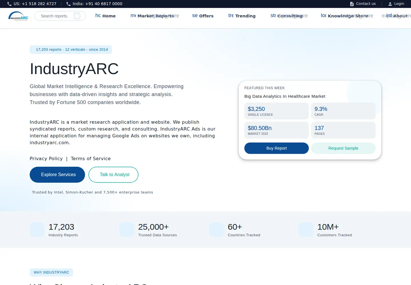The image size is (411, 285).
Task: Click the Buy Report button
Action: coord(277,148)
